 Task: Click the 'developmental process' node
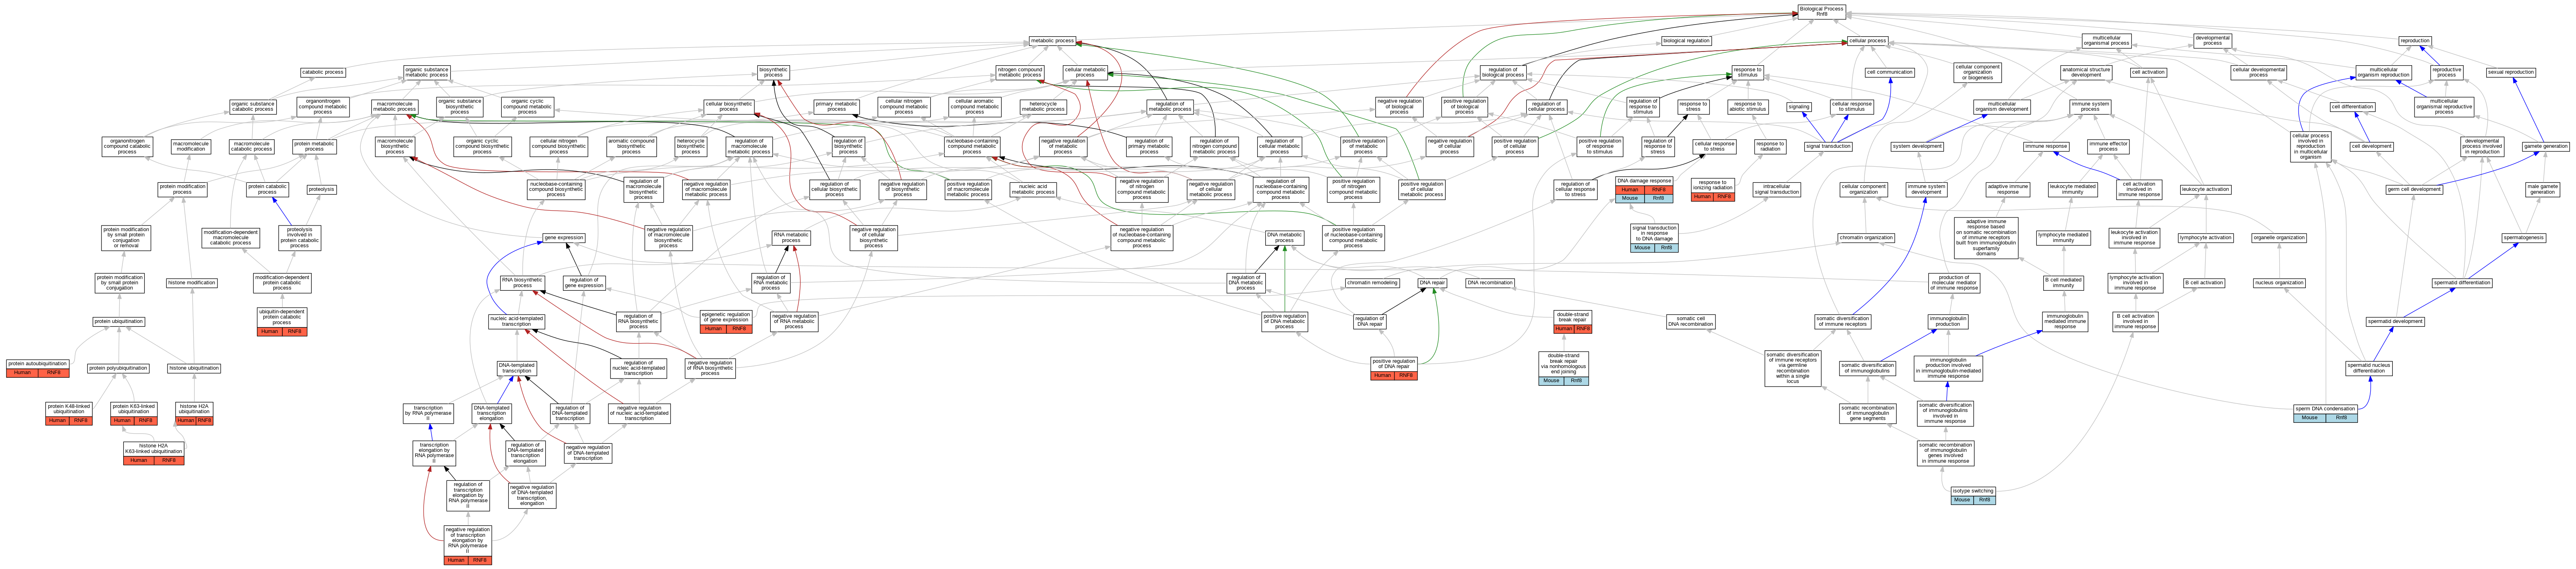click(2213, 41)
